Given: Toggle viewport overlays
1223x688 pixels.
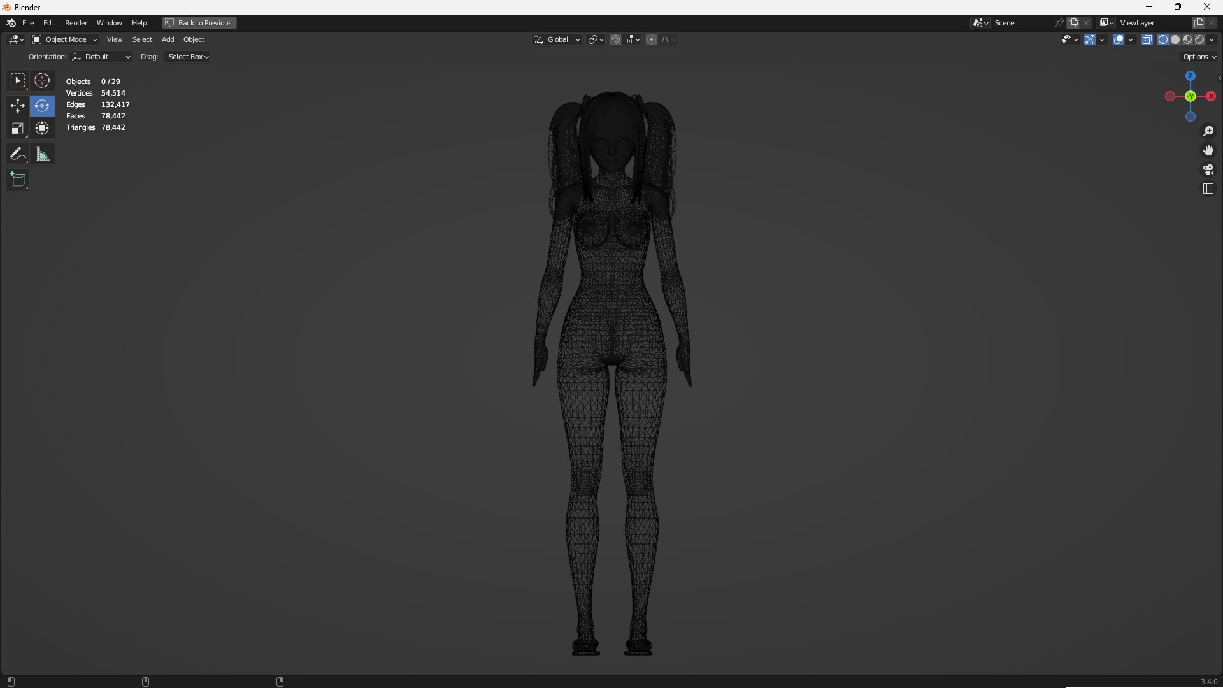Looking at the screenshot, I should tap(1119, 39).
